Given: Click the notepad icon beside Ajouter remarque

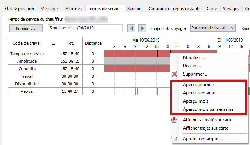Looking at the screenshot, I should 174,139.
